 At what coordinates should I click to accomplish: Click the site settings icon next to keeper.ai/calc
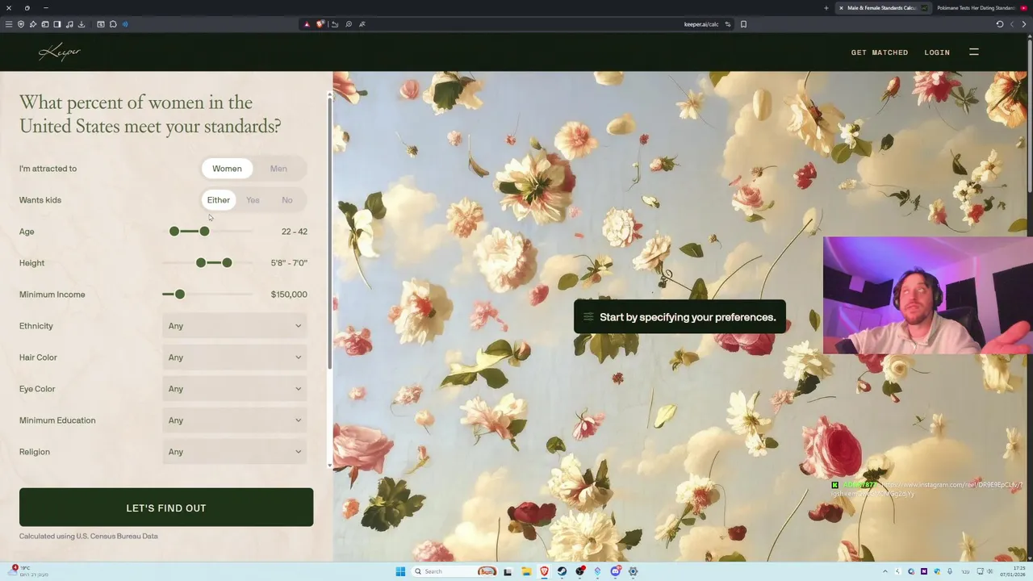(x=727, y=24)
